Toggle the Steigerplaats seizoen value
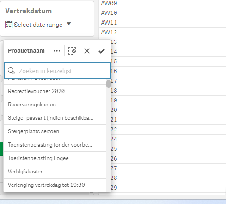The image size is (226, 204). tap(55, 131)
